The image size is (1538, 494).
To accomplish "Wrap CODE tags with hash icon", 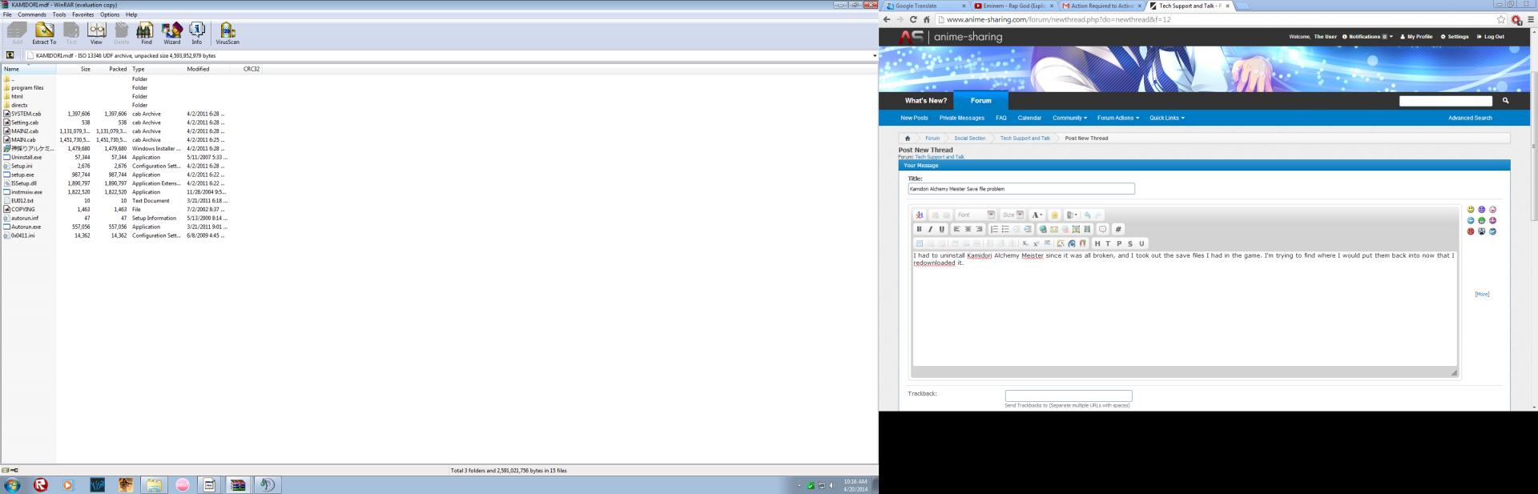I will click(x=1118, y=229).
